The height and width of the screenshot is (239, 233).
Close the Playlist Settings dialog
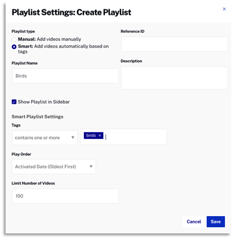point(224,9)
